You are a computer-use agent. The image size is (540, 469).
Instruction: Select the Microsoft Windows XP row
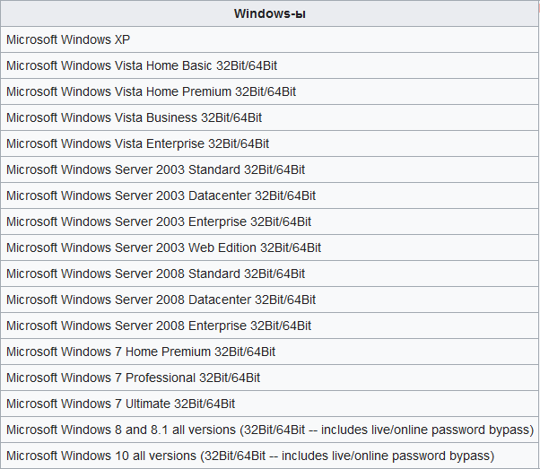68,39
